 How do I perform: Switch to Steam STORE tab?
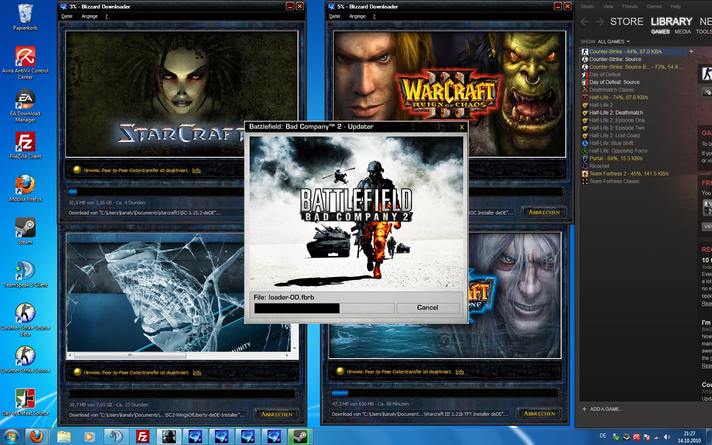pos(626,22)
